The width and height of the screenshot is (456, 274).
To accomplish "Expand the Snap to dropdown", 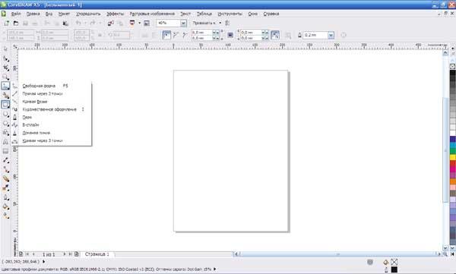I will click(220, 23).
